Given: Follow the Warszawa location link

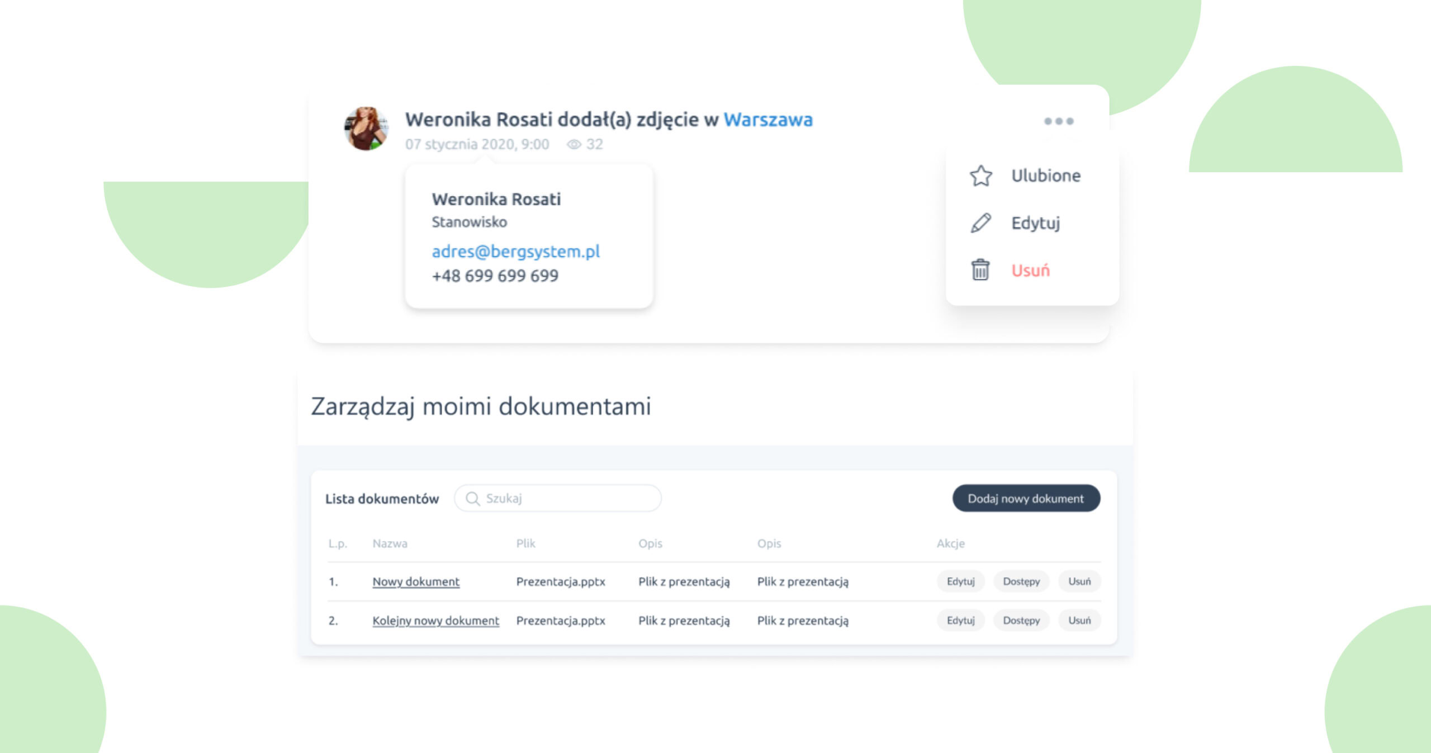Looking at the screenshot, I should click(x=768, y=120).
